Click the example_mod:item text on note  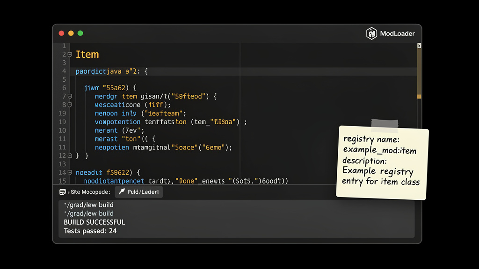[380, 150]
